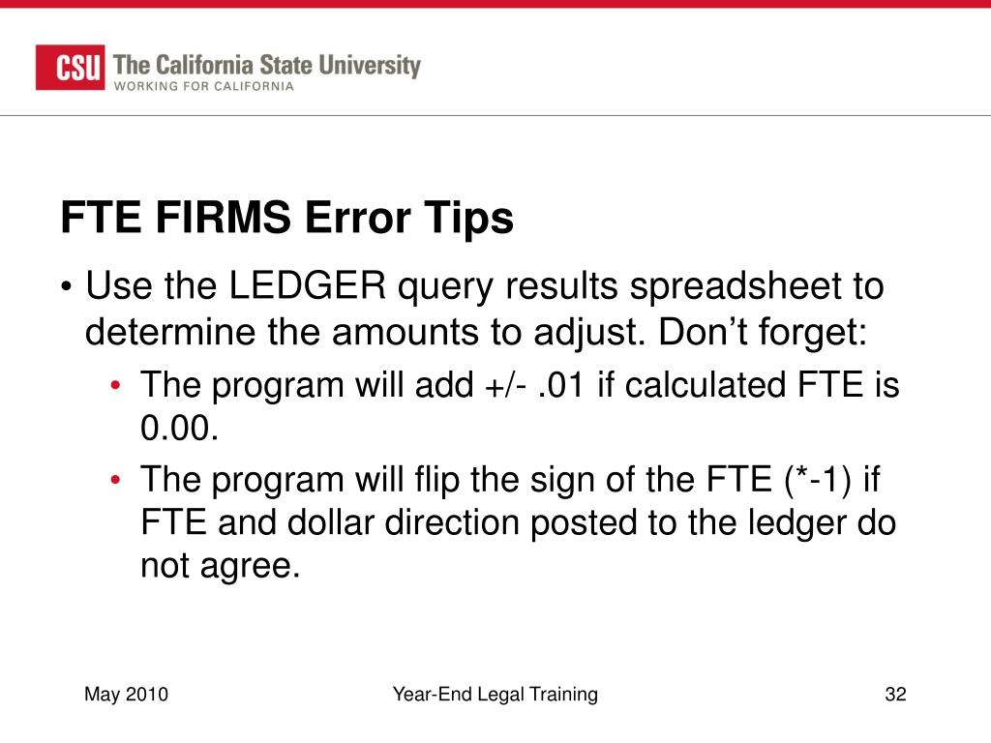Click the word 'spreadsheet' in first bullet
The height and width of the screenshot is (743, 991).
pos(736,286)
